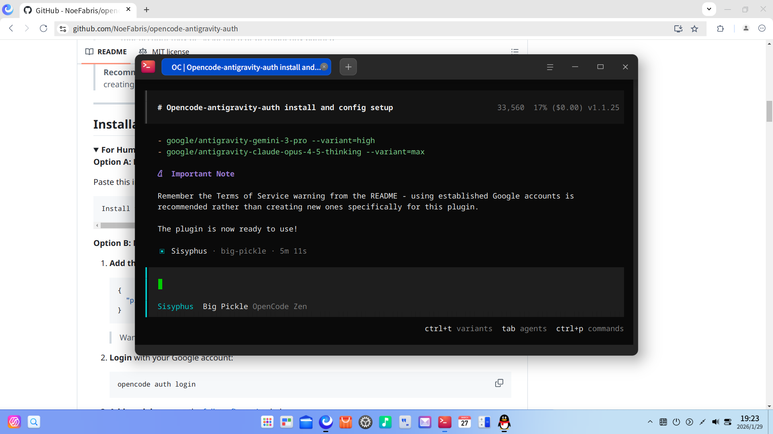Viewport: 773px width, 434px height.
Task: Select the OpenCode Zen mode
Action: click(x=279, y=306)
